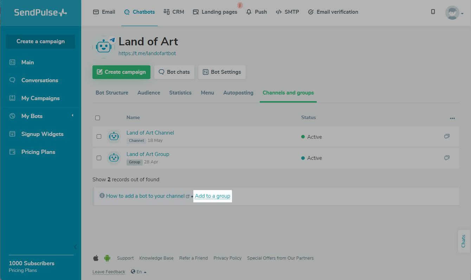Click Add to a group link
Viewport: 471px width, 280px height.
[213, 196]
